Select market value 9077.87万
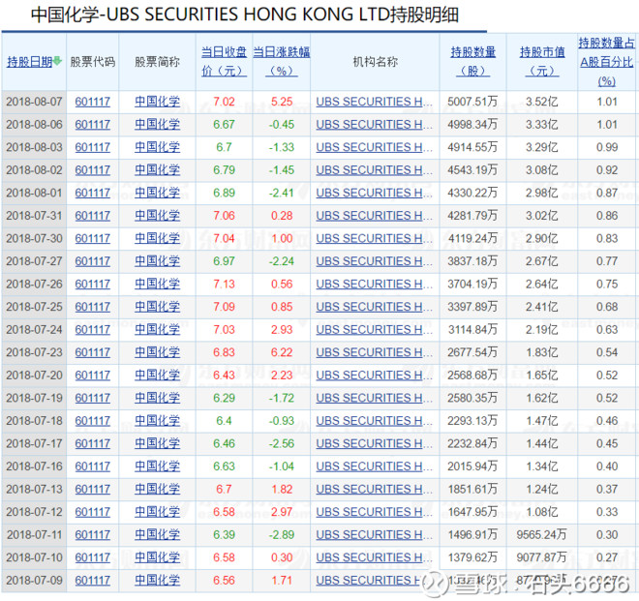Screen dimensions: 639x601 [x=541, y=557]
